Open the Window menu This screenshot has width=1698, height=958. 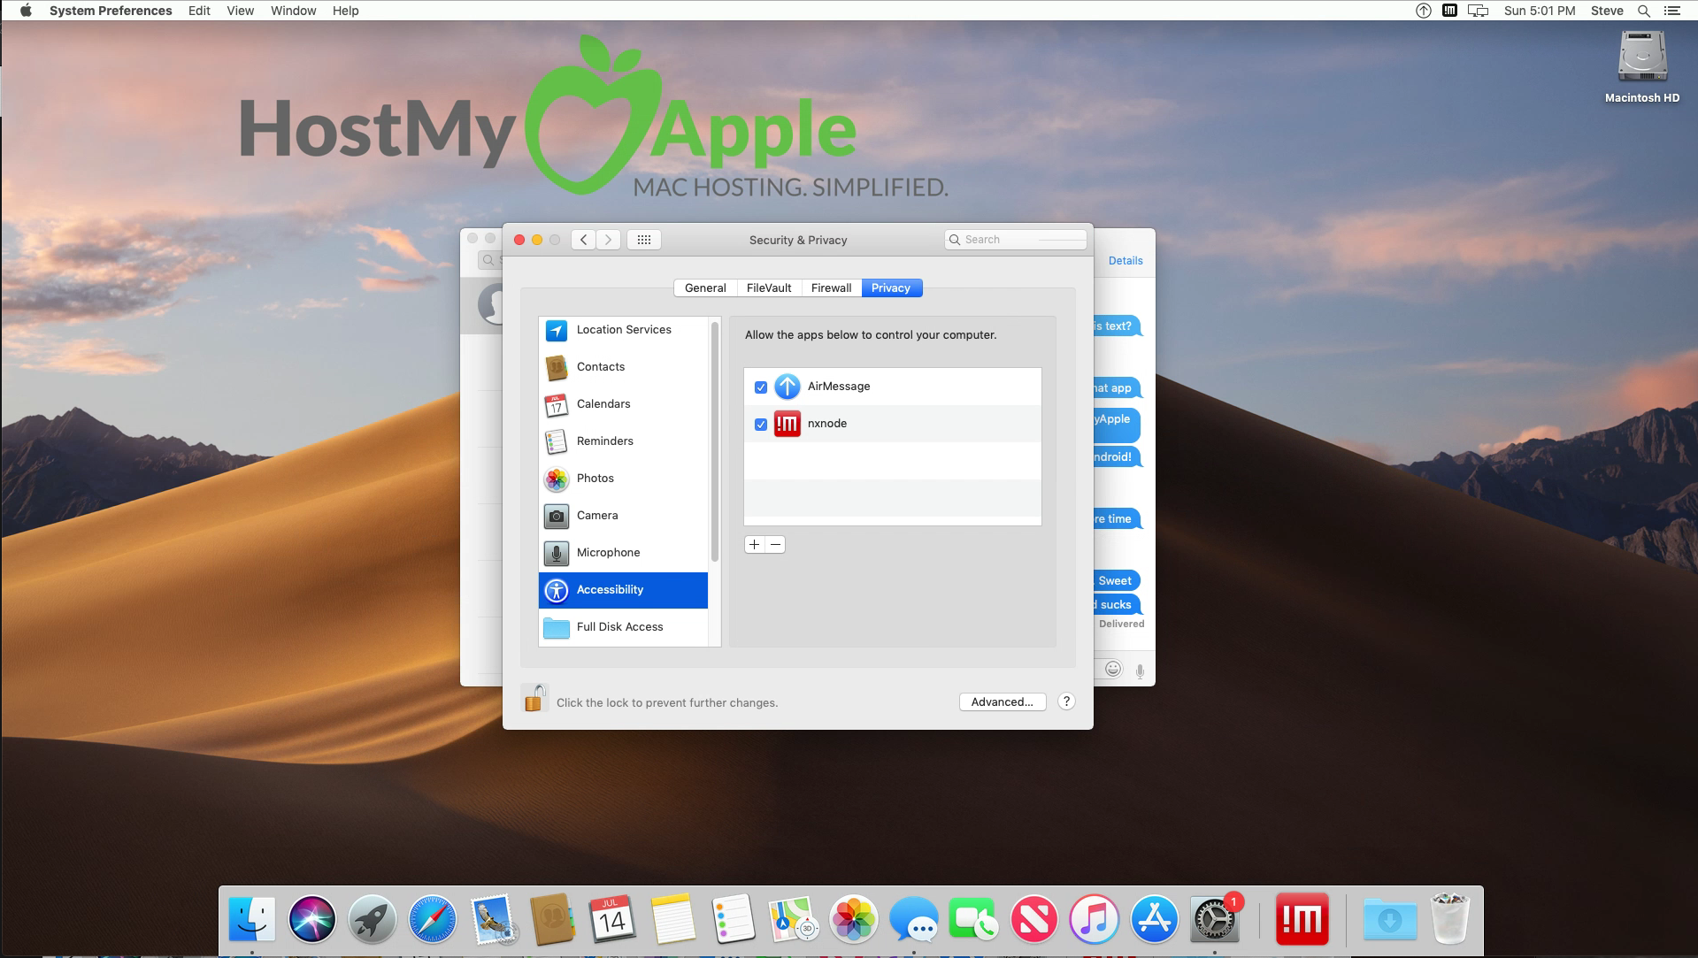[x=293, y=11]
